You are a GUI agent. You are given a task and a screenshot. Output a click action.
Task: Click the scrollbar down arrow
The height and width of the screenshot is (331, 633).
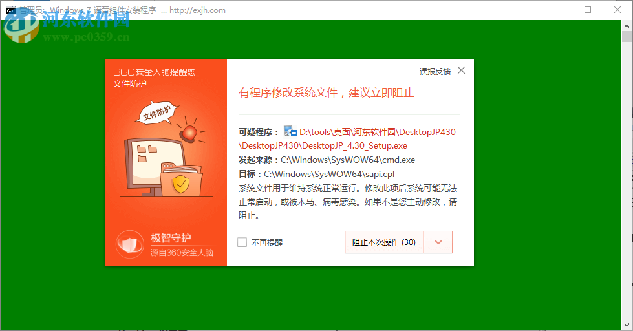coord(627,325)
